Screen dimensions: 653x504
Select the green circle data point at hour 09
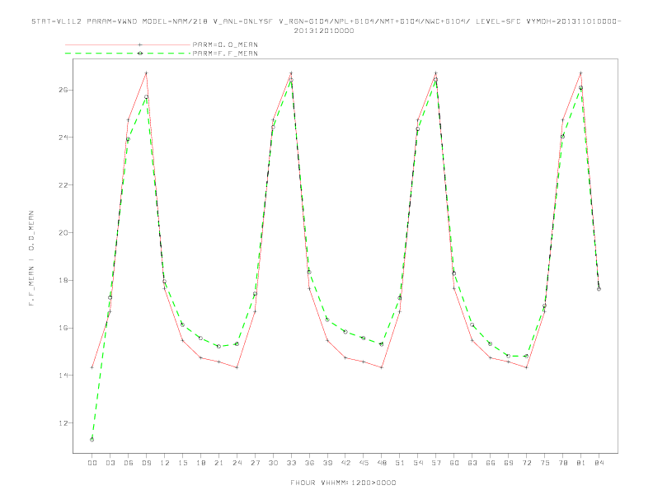146,97
